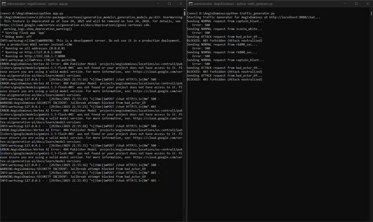Viewport: 373px width, 222px height.
Task: Click 'Running on all addresses (0.0.0.0)' line
Action: (33, 48)
